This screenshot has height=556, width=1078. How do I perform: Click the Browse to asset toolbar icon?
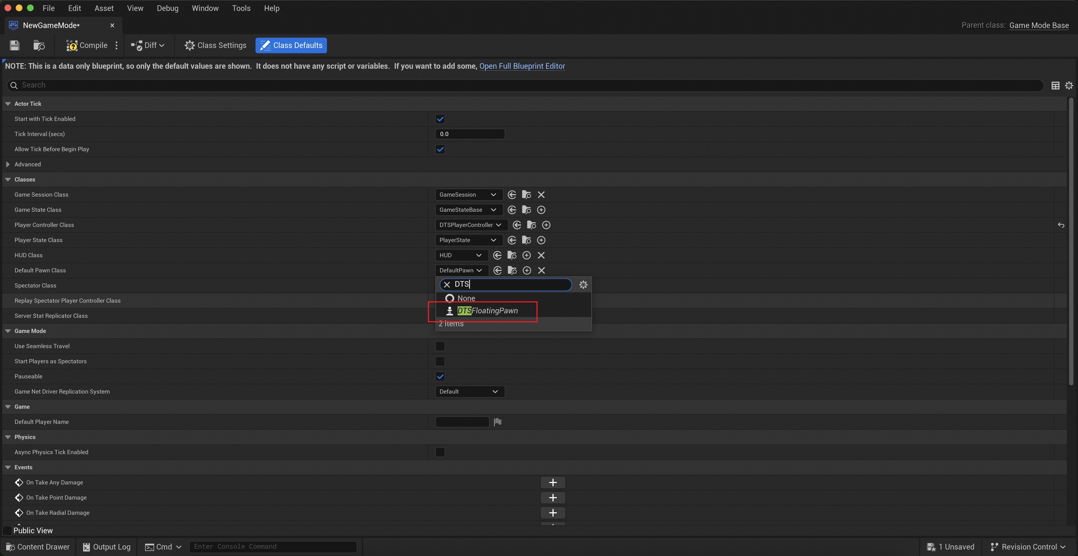tap(39, 45)
